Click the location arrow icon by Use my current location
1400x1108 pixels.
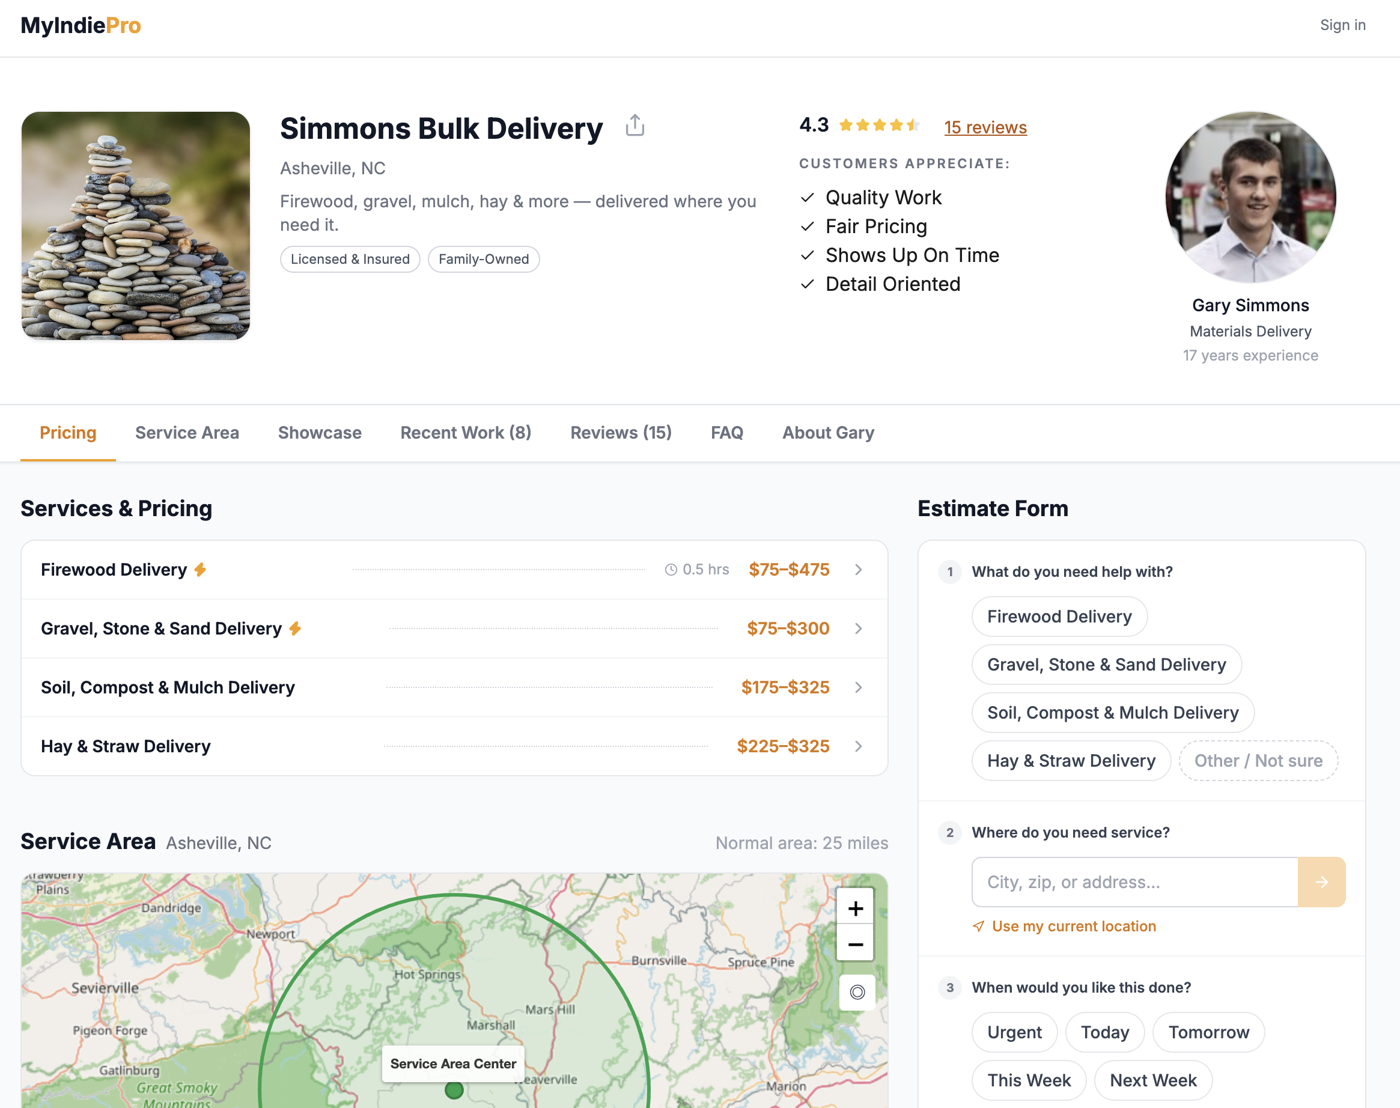978,927
